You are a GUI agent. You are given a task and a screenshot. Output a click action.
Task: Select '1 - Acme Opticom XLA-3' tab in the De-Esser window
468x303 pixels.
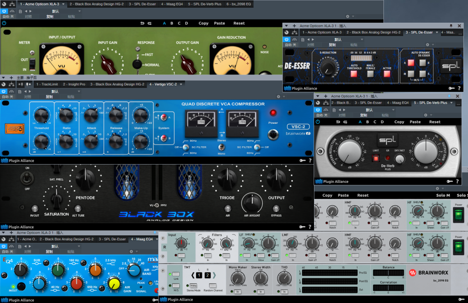point(322,32)
